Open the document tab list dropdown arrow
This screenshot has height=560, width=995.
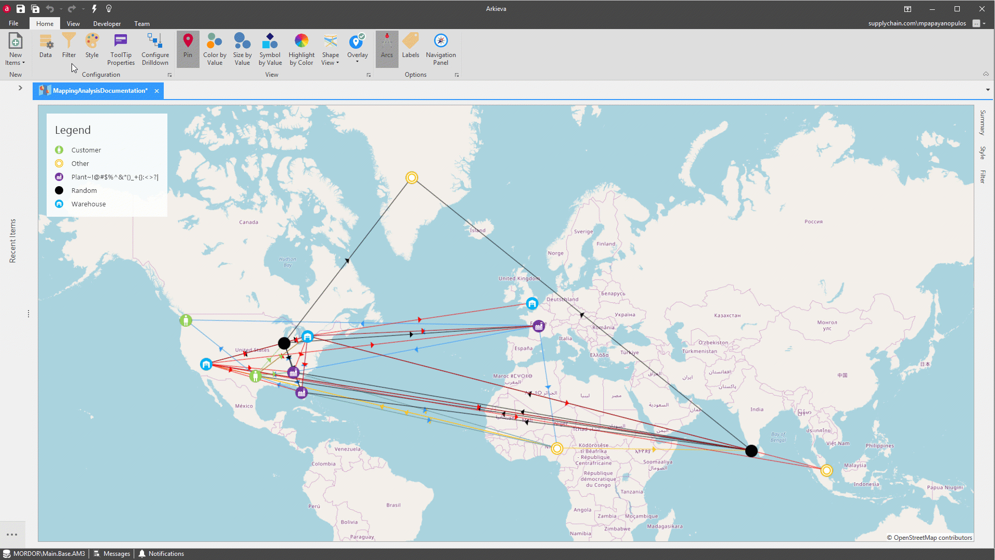click(988, 90)
